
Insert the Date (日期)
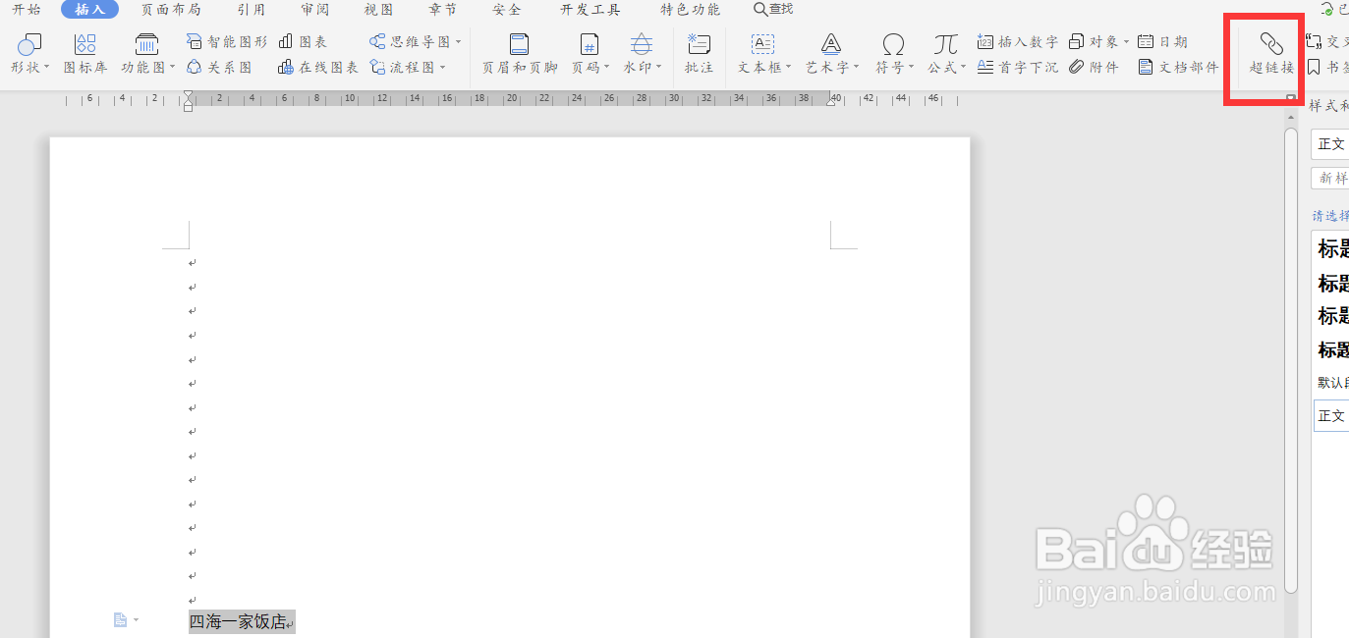tap(1162, 42)
